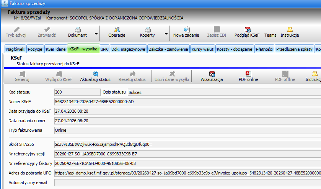Image resolution: width=321 pixels, height=189 pixels.
Task: Click the Teams toolbar button
Action: (270, 35)
